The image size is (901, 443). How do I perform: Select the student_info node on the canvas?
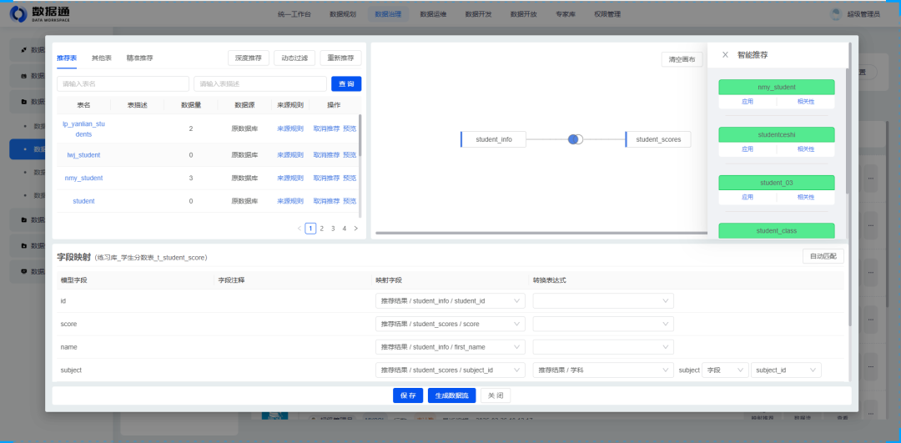494,139
